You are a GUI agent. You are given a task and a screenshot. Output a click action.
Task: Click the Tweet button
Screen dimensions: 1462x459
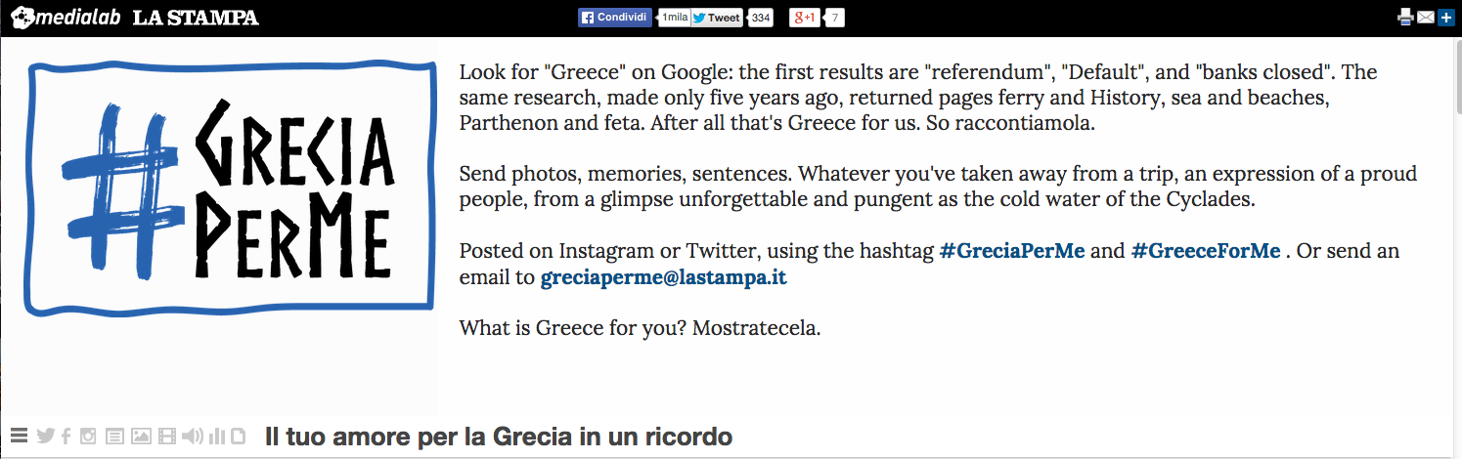pyautogui.click(x=717, y=17)
